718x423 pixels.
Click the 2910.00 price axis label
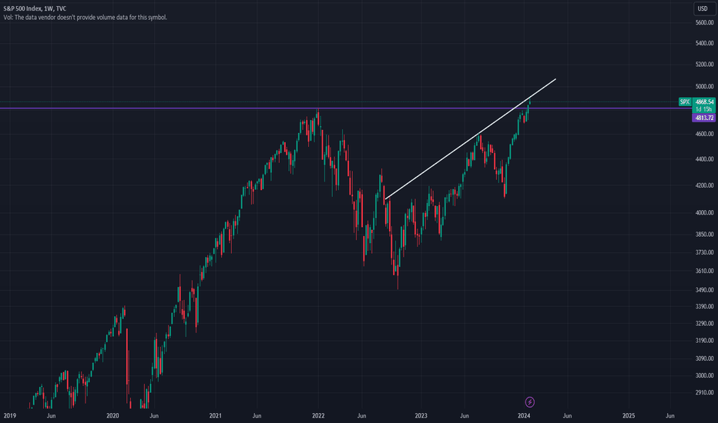point(704,392)
